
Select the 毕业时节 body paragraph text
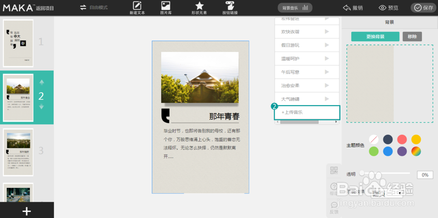[x=202, y=144]
